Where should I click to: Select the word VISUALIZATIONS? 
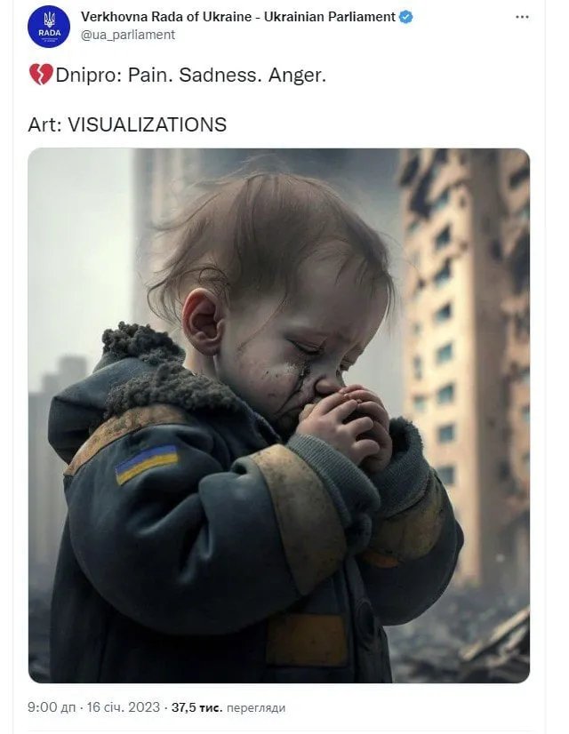pyautogui.click(x=147, y=124)
